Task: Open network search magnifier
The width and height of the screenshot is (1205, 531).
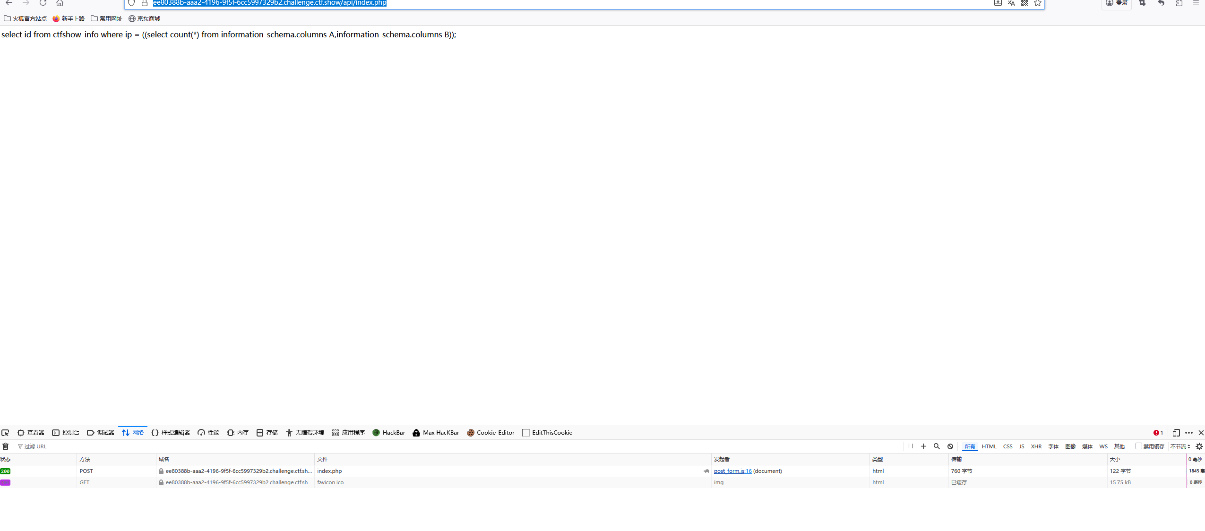Action: click(x=937, y=446)
